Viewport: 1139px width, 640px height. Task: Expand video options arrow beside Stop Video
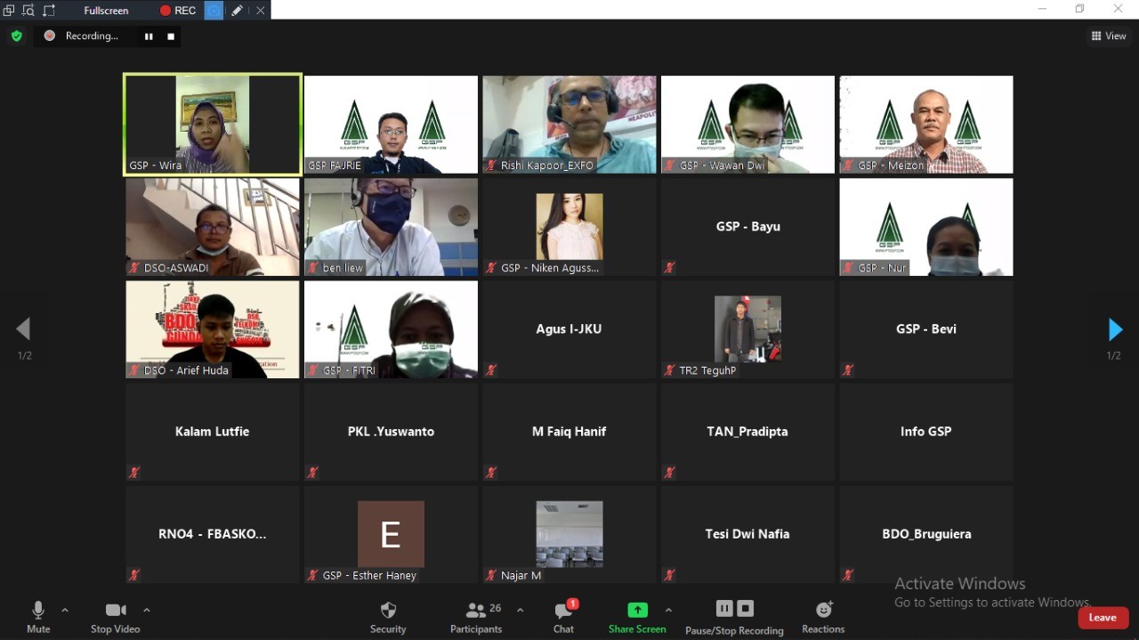[x=146, y=610]
